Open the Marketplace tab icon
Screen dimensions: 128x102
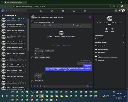coord(74,11)
